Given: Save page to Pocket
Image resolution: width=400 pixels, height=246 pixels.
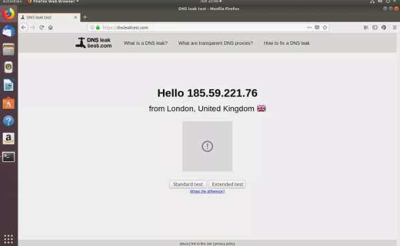Looking at the screenshot, I should click(317, 27).
